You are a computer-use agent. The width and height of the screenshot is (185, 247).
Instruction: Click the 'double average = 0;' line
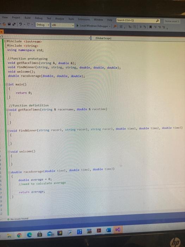(35, 180)
